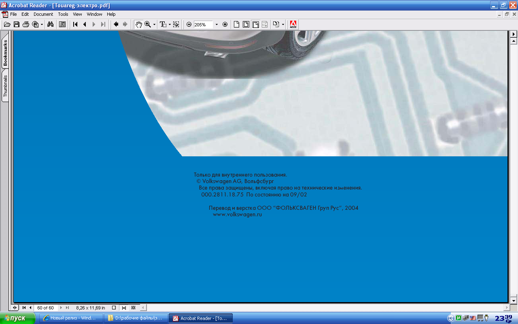Toggle the navigation pane toolbar button
Screen dimensions: 518x324
coord(62,24)
